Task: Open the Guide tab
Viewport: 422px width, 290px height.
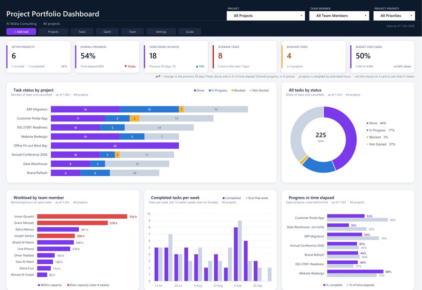Action: click(x=190, y=32)
